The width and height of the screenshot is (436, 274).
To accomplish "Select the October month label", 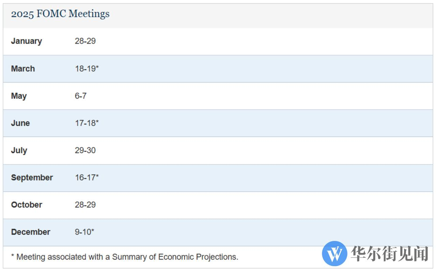I will tap(27, 205).
